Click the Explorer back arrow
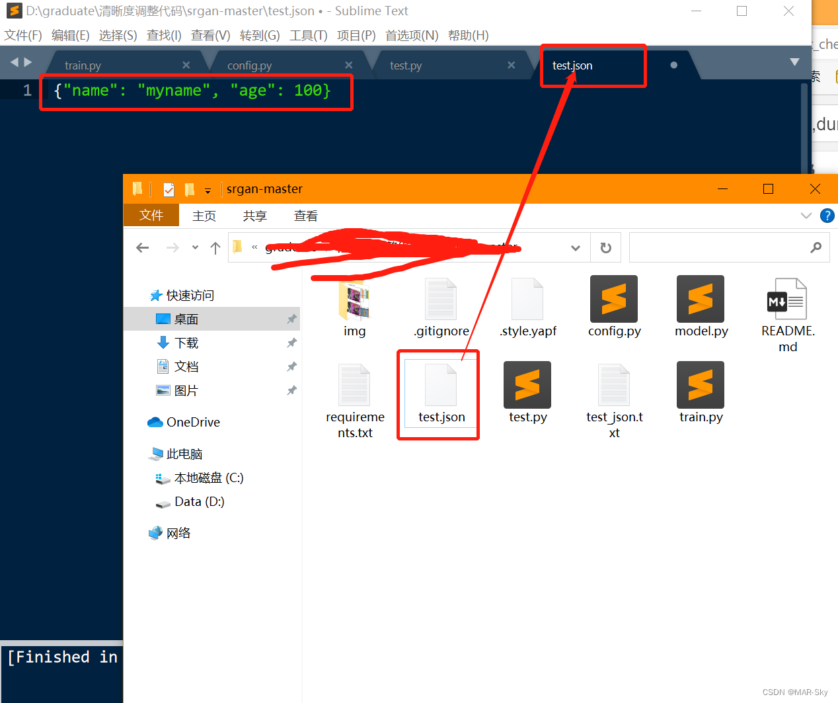Image resolution: width=838 pixels, height=703 pixels. click(142, 248)
